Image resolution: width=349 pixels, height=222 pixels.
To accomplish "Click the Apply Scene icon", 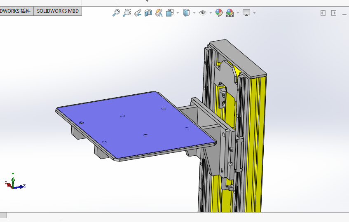I will 230,13.
